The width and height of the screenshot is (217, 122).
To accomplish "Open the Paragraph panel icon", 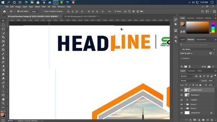I will click(x=176, y=41).
